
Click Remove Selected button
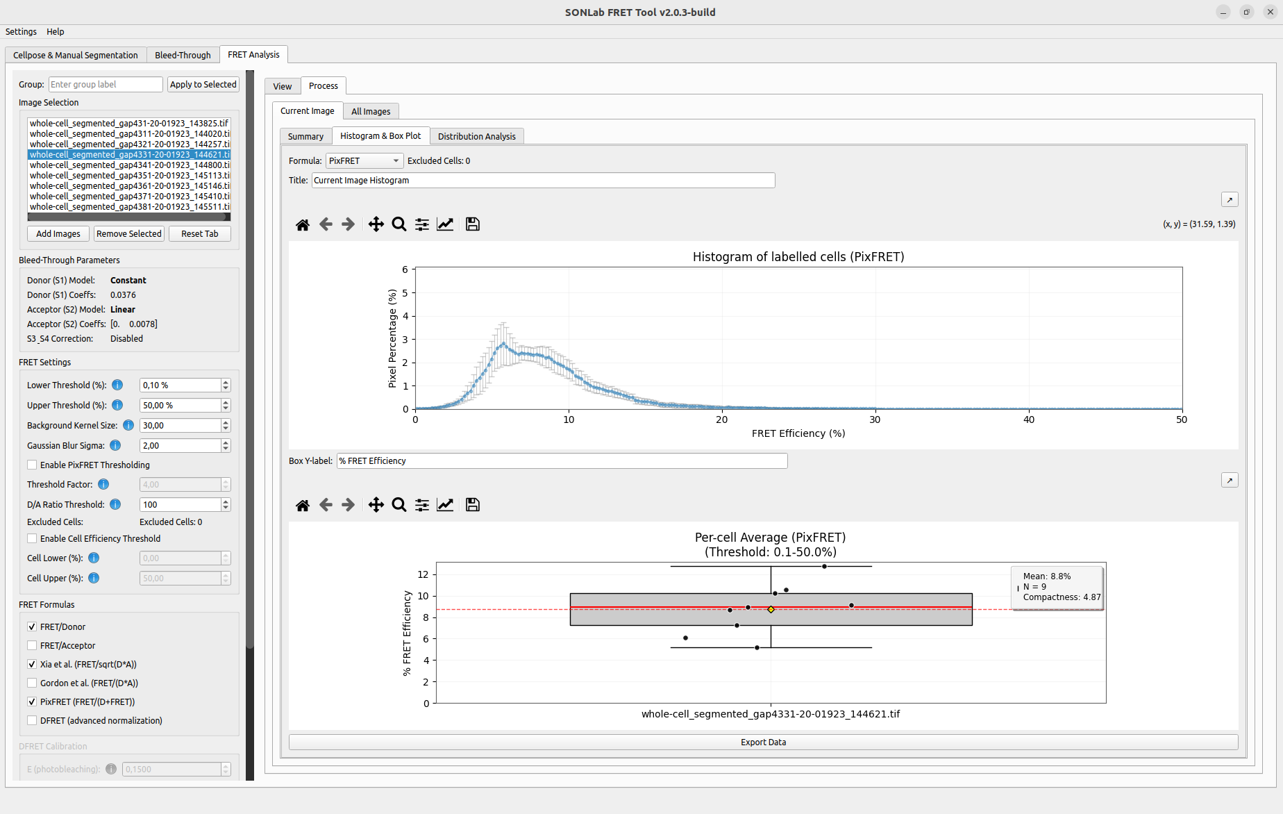pos(129,233)
